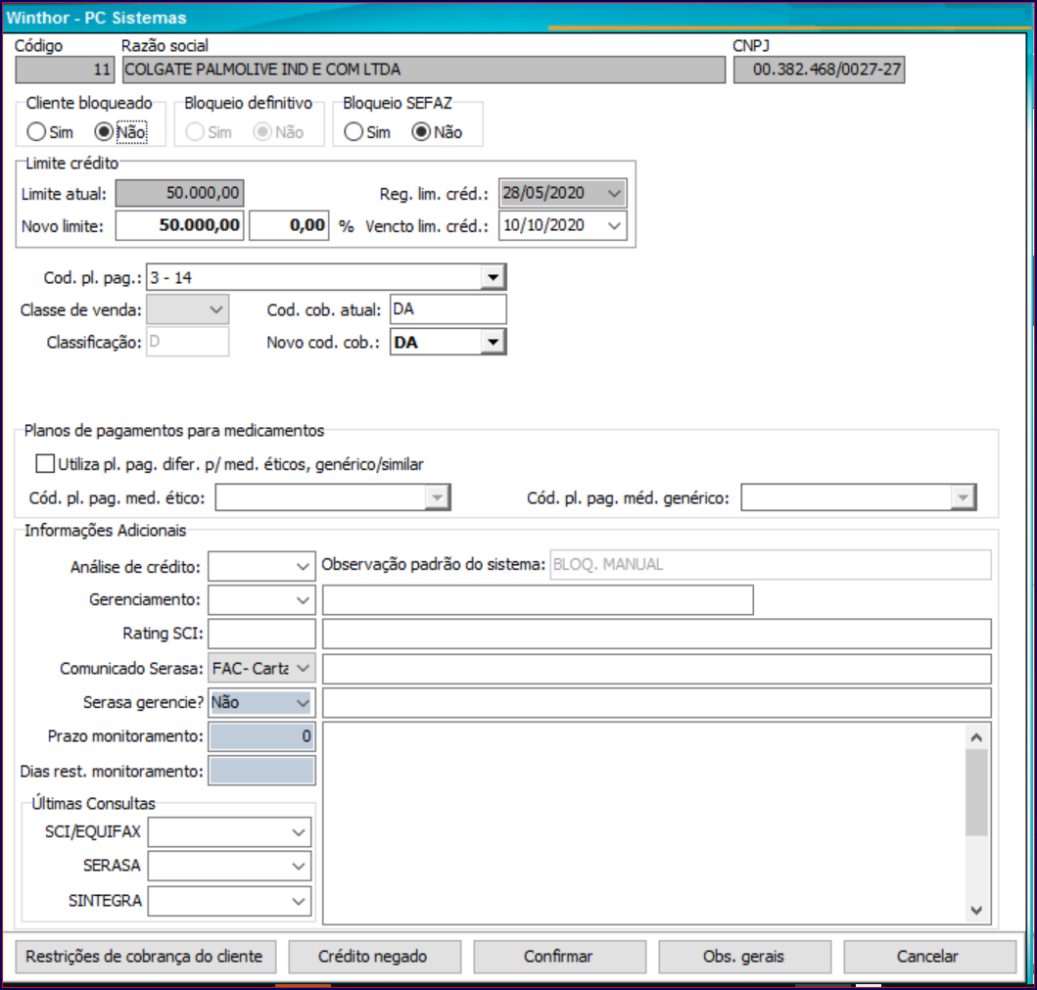Focus text field beside Serasa gerencie
The image size is (1037, 990).
657,703
